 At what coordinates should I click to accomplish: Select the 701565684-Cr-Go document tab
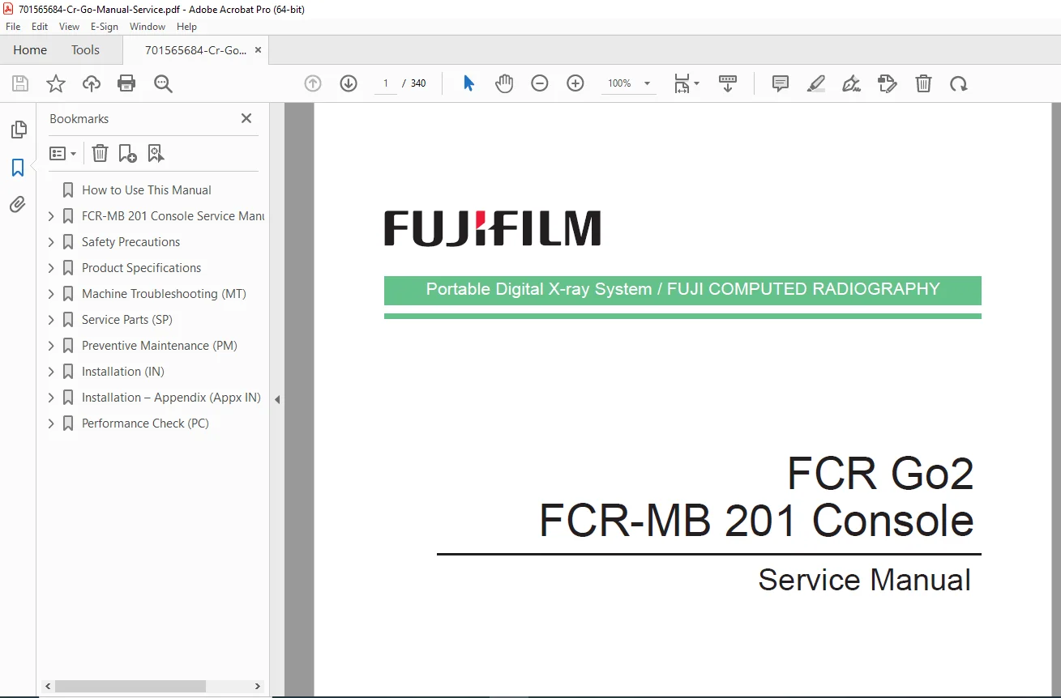click(x=195, y=50)
